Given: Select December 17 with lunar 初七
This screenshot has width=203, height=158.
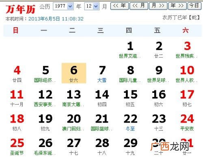Looking at the screenshot, I should point(187,99).
